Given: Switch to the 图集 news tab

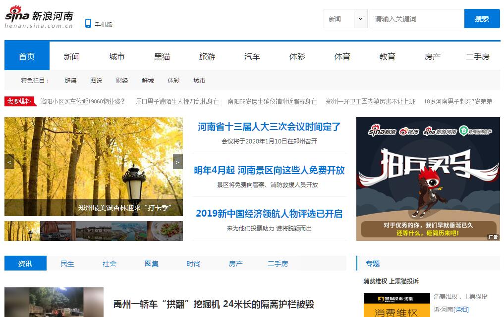Looking at the screenshot, I should coord(152,264).
